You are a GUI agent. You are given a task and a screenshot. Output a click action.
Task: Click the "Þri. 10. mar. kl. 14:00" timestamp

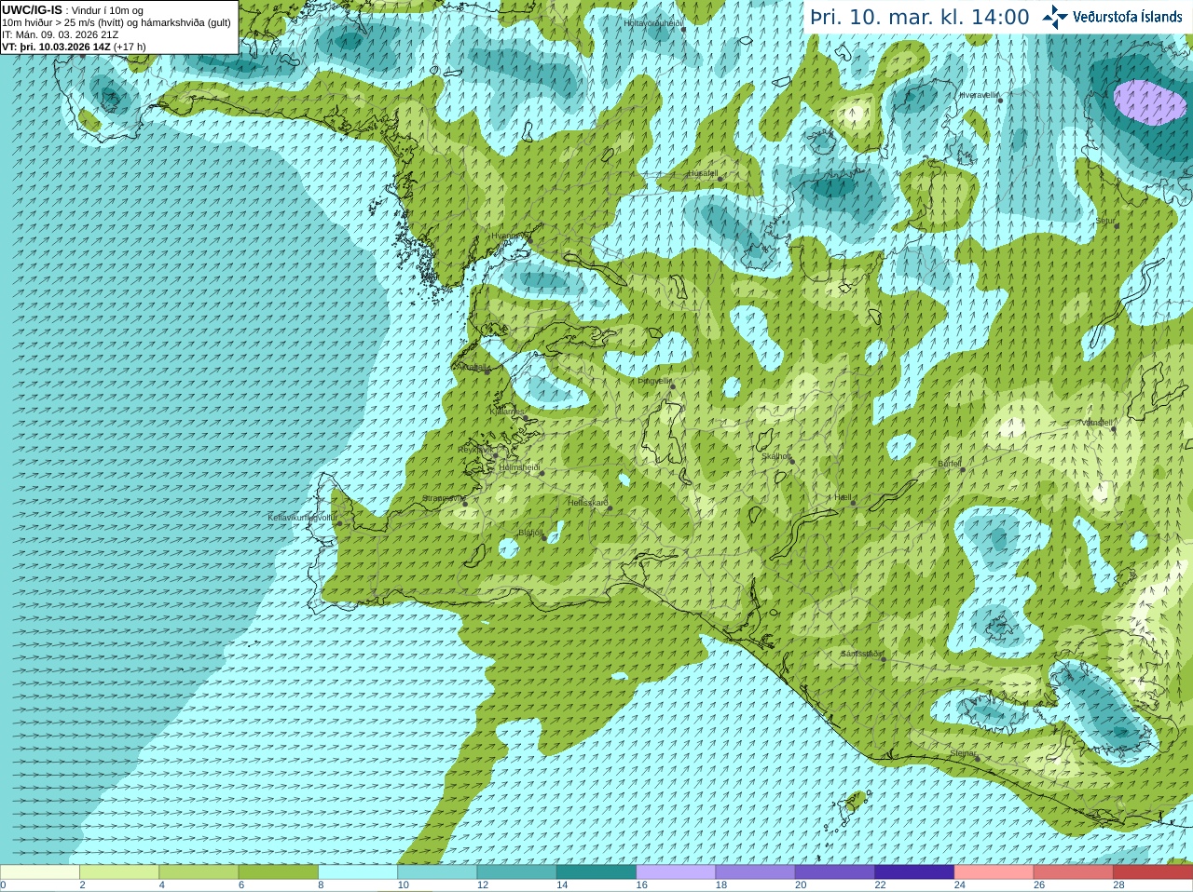tap(920, 17)
